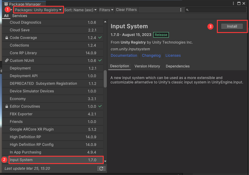Image resolution: width=249 pixels, height=175 pixels.
Task: Select the In App Purchasing package
Action: click(x=53, y=152)
